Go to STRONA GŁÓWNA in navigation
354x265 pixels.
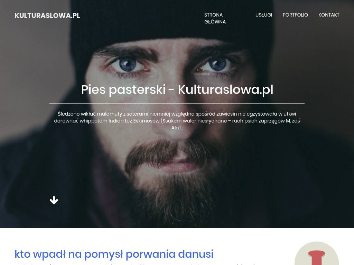click(x=215, y=18)
